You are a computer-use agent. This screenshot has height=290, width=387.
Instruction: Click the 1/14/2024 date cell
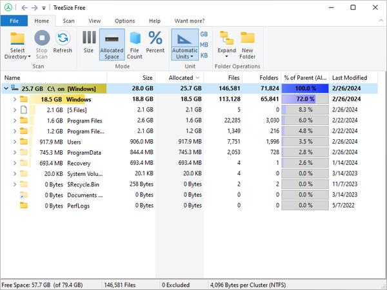pos(345,163)
